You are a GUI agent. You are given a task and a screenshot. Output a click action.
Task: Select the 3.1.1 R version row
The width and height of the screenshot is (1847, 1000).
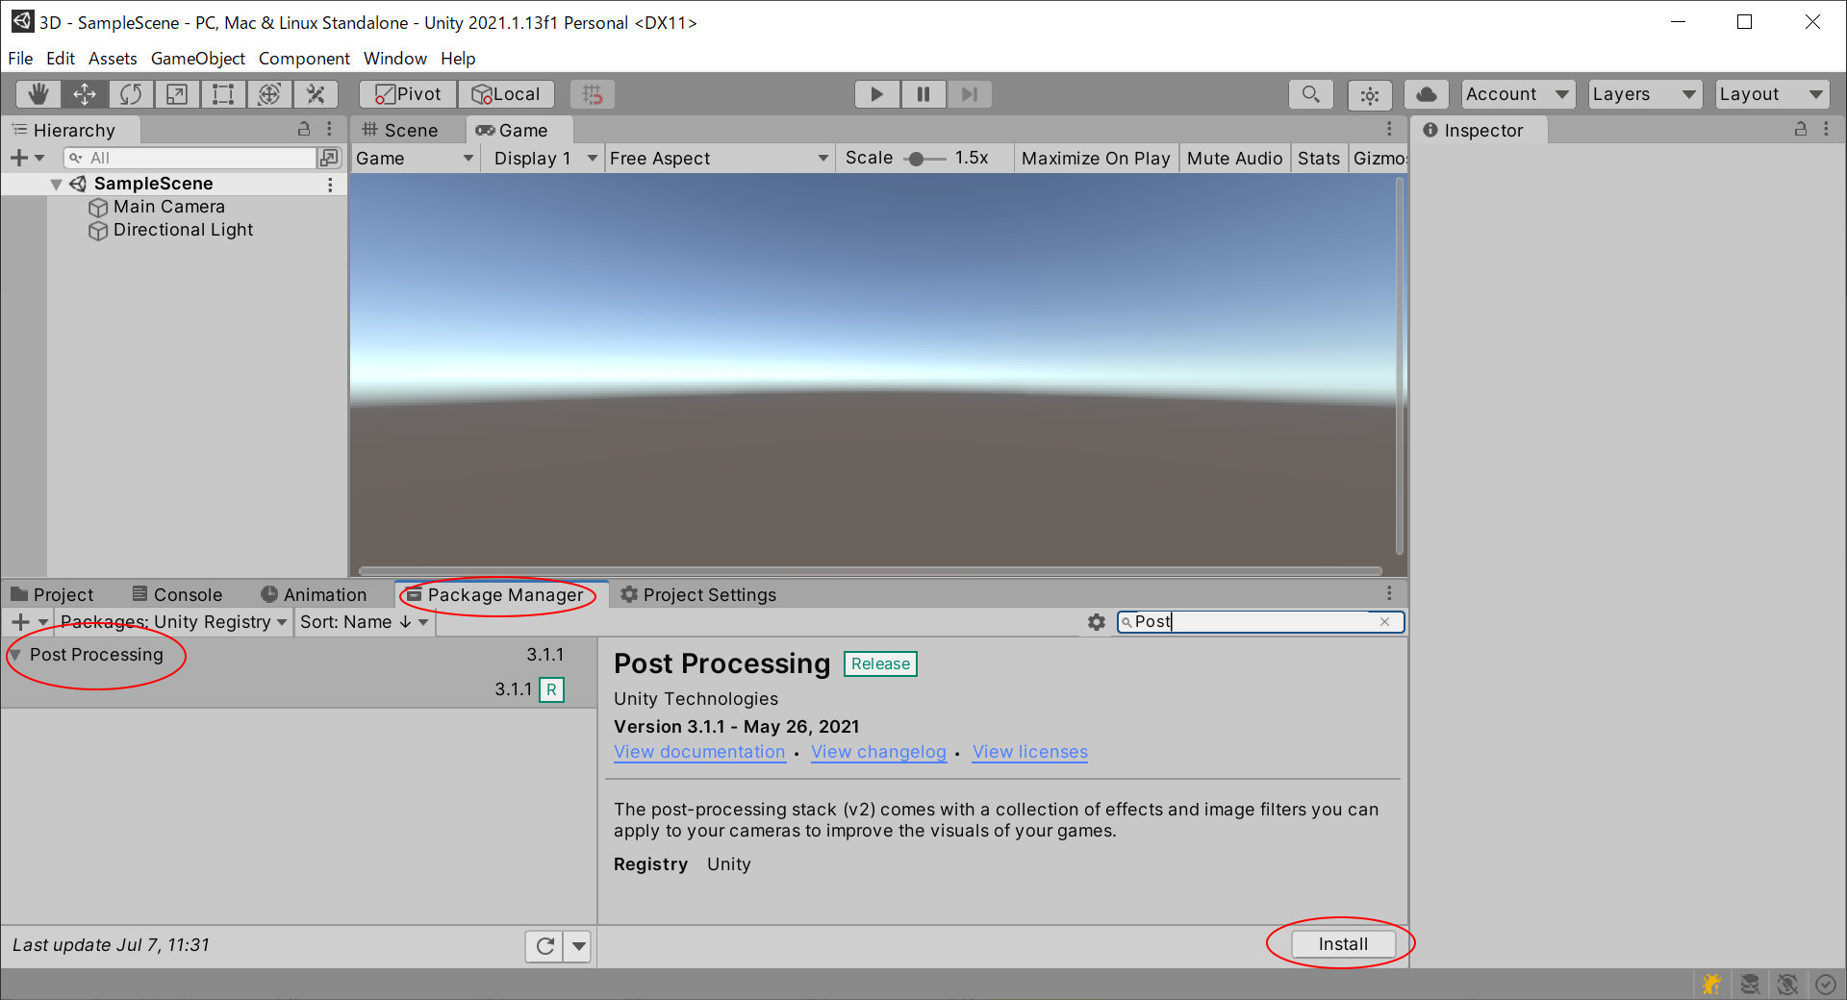point(298,689)
